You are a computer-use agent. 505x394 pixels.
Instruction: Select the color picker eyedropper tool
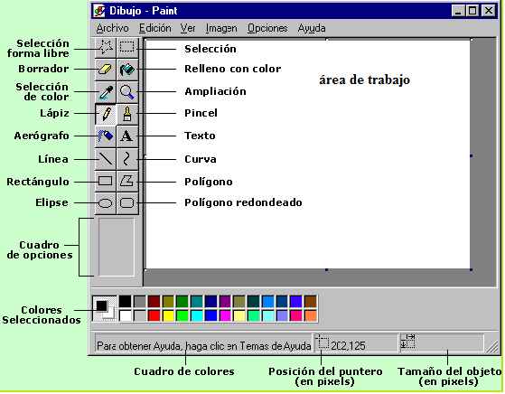click(x=106, y=92)
